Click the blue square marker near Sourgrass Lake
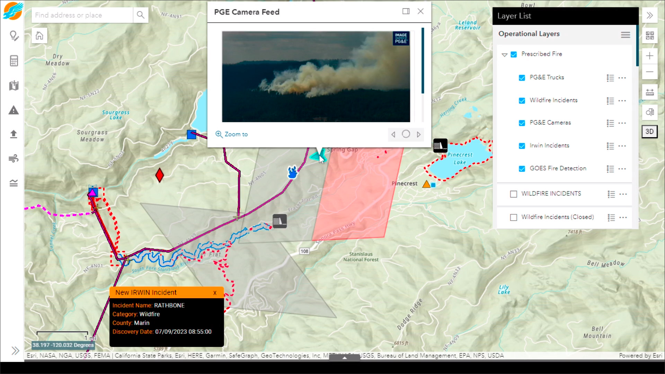This screenshot has height=374, width=665. (x=192, y=135)
